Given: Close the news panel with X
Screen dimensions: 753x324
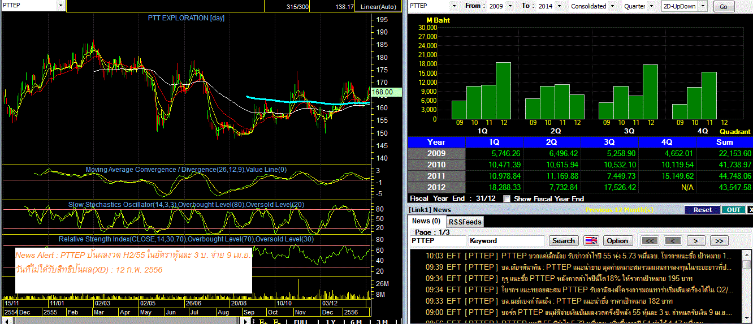Looking at the screenshot, I should pyautogui.click(x=750, y=210).
